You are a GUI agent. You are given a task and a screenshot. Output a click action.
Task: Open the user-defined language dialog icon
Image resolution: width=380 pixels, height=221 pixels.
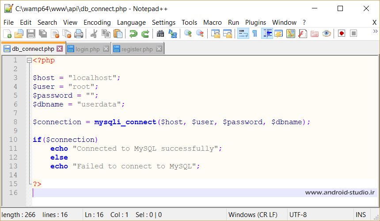coord(279,34)
